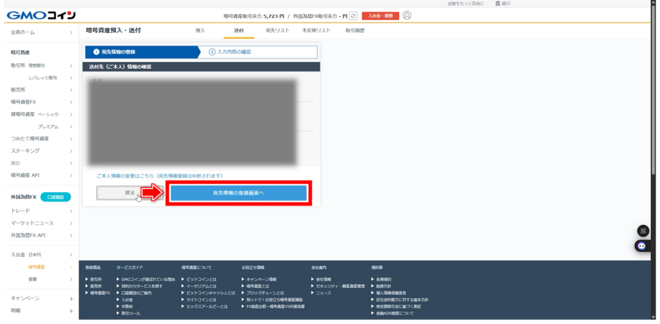Open 会員ホーム in the sidebar
Screen dimensions: 660x324
tap(41, 32)
